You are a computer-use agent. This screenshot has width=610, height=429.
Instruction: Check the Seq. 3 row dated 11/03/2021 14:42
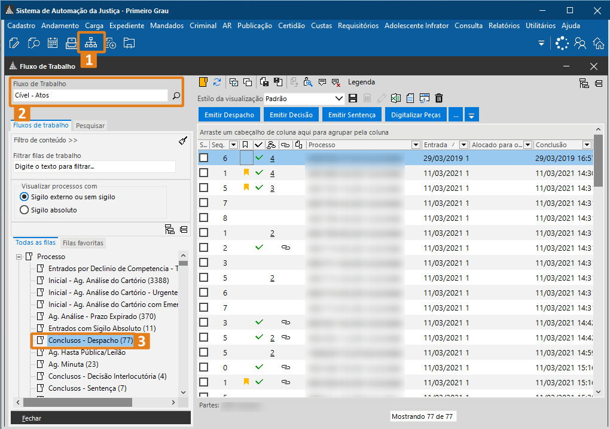point(203,322)
